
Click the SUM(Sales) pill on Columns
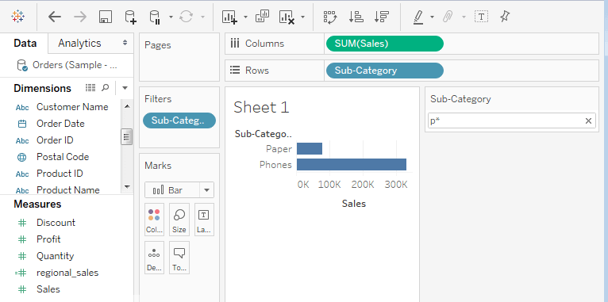385,44
